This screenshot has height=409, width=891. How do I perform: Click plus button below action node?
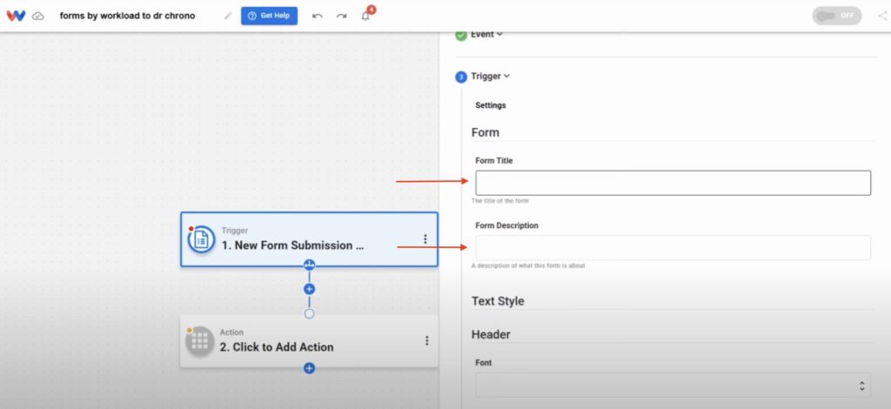309,368
